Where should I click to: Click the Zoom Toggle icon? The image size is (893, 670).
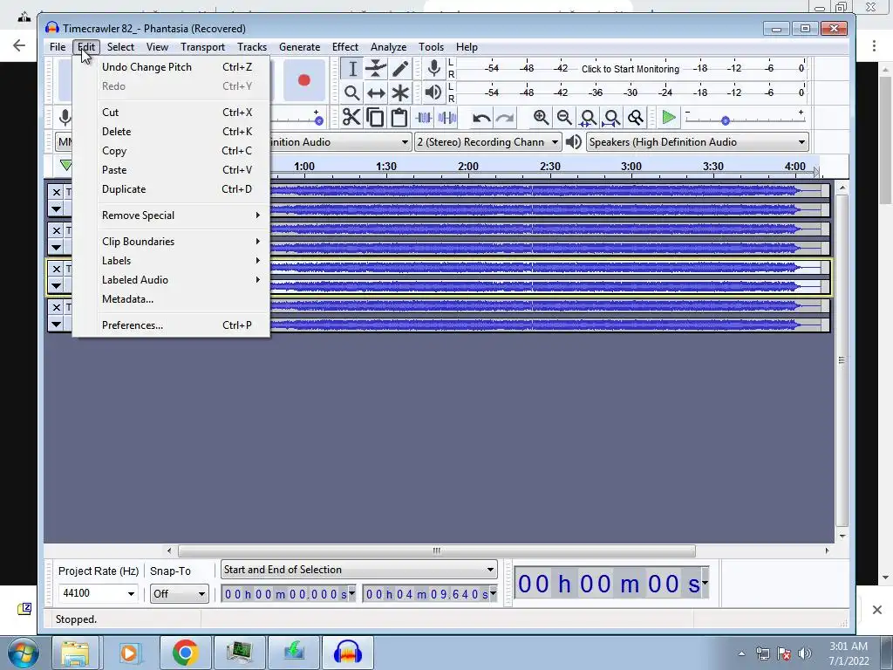click(x=635, y=118)
